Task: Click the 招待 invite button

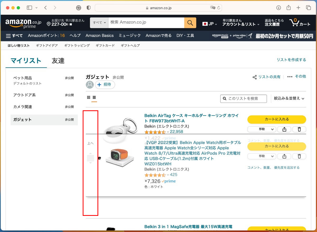Action: (x=105, y=85)
